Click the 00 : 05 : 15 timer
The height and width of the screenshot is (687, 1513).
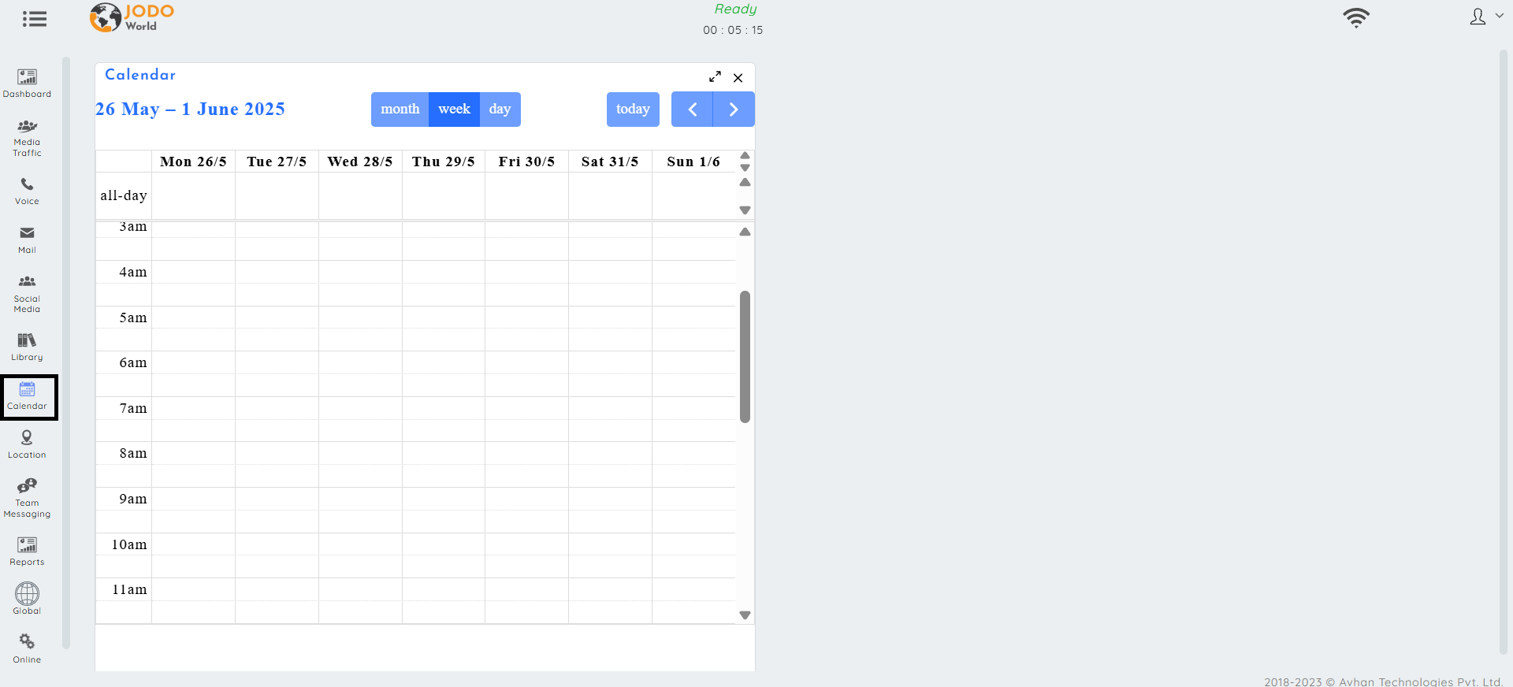(x=733, y=30)
